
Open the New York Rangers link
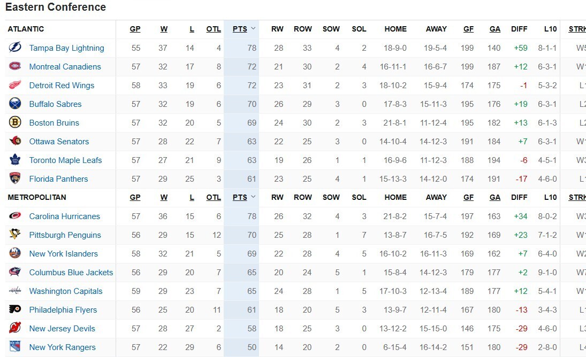(62, 347)
